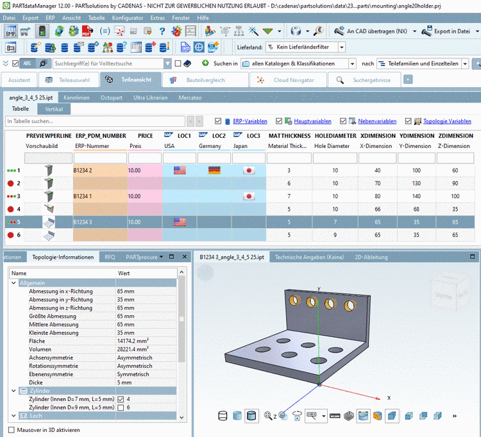
Task: Select shaded cylinder without edges mode
Action: 237,416
